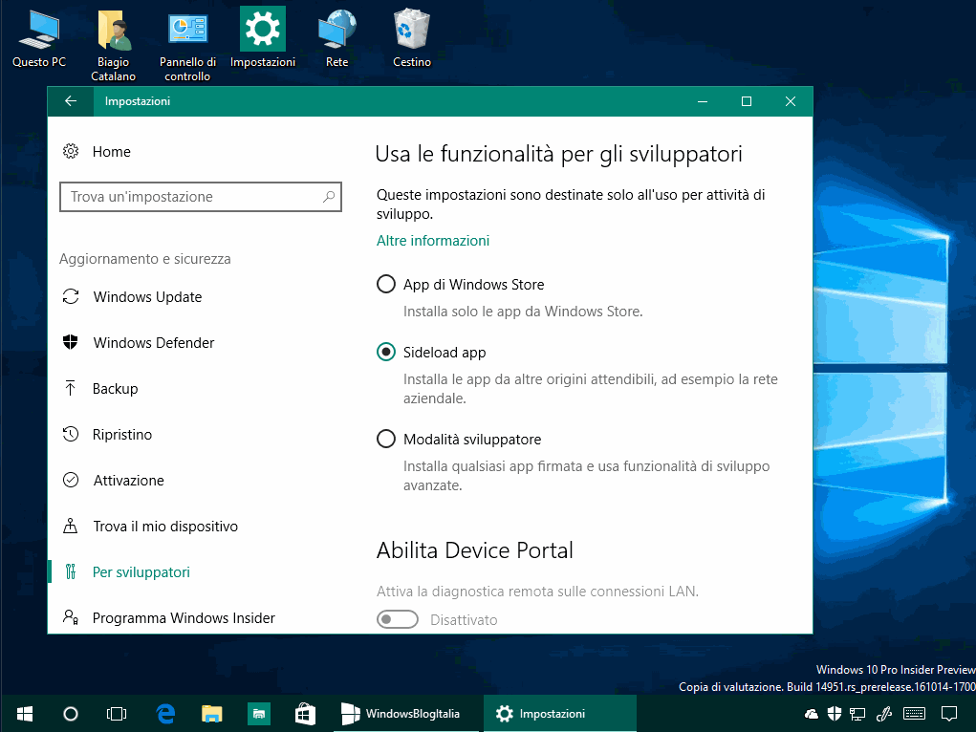Image resolution: width=976 pixels, height=732 pixels.
Task: Open Task View on the taskbar
Action: tap(117, 713)
